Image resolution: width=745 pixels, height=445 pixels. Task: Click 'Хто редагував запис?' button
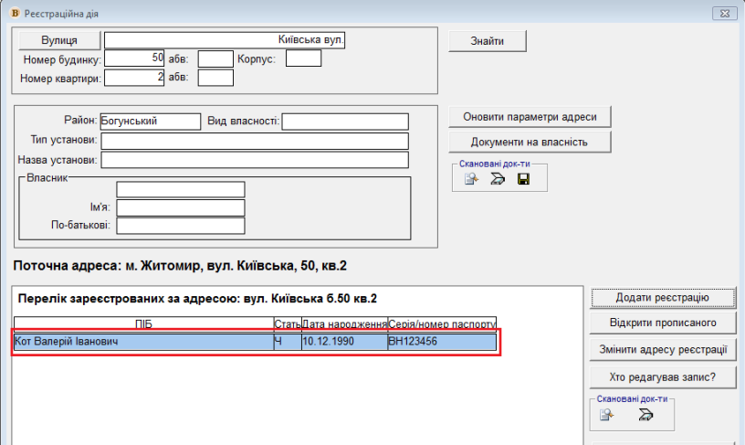pyautogui.click(x=662, y=376)
